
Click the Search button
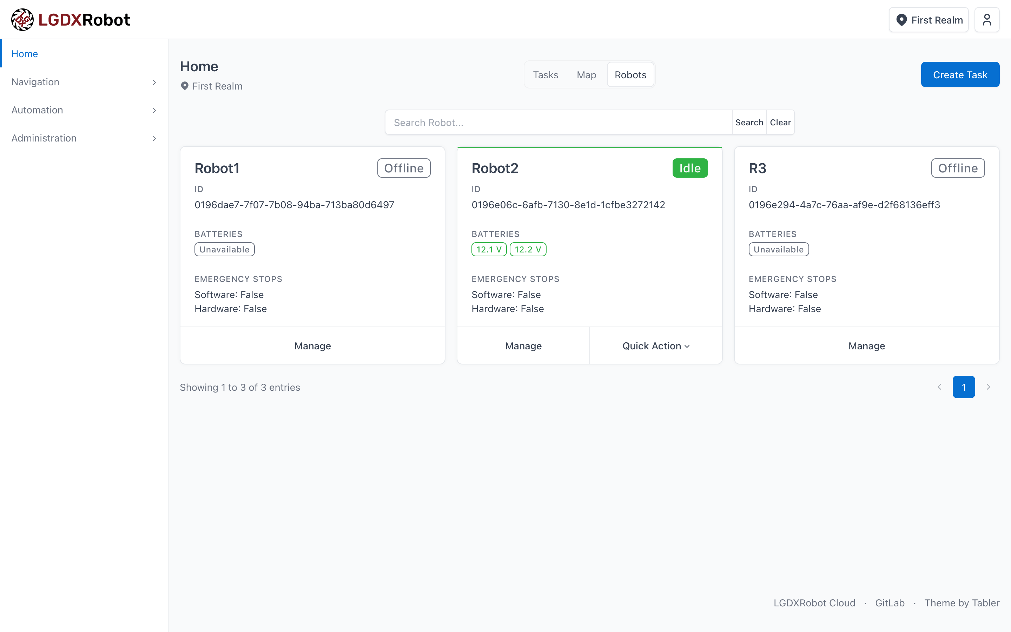(x=749, y=123)
